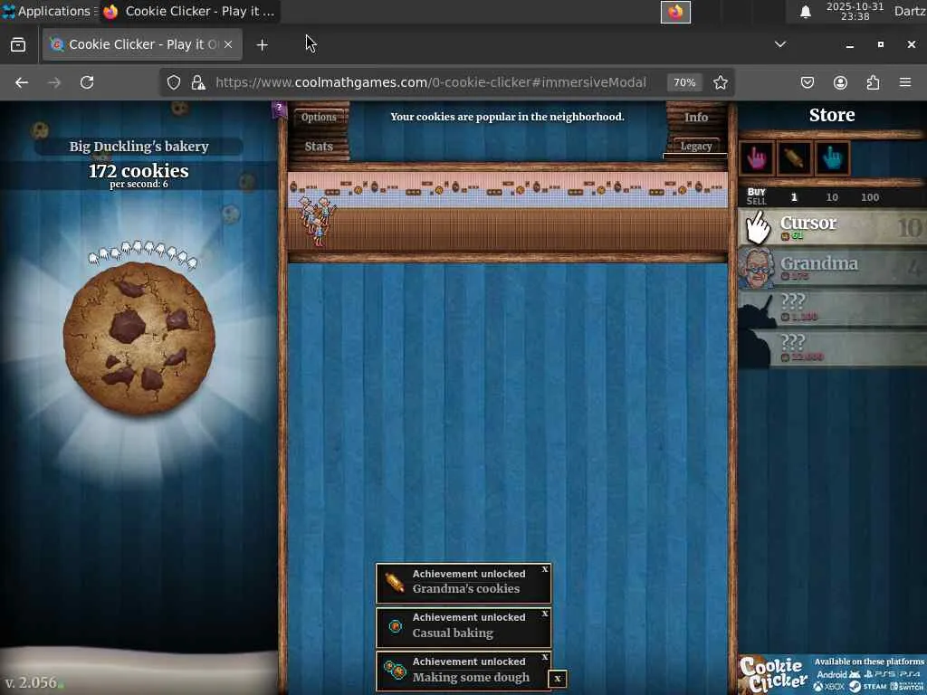The height and width of the screenshot is (695, 927).
Task: Set the purchase quantity to 100
Action: pyautogui.click(x=870, y=197)
